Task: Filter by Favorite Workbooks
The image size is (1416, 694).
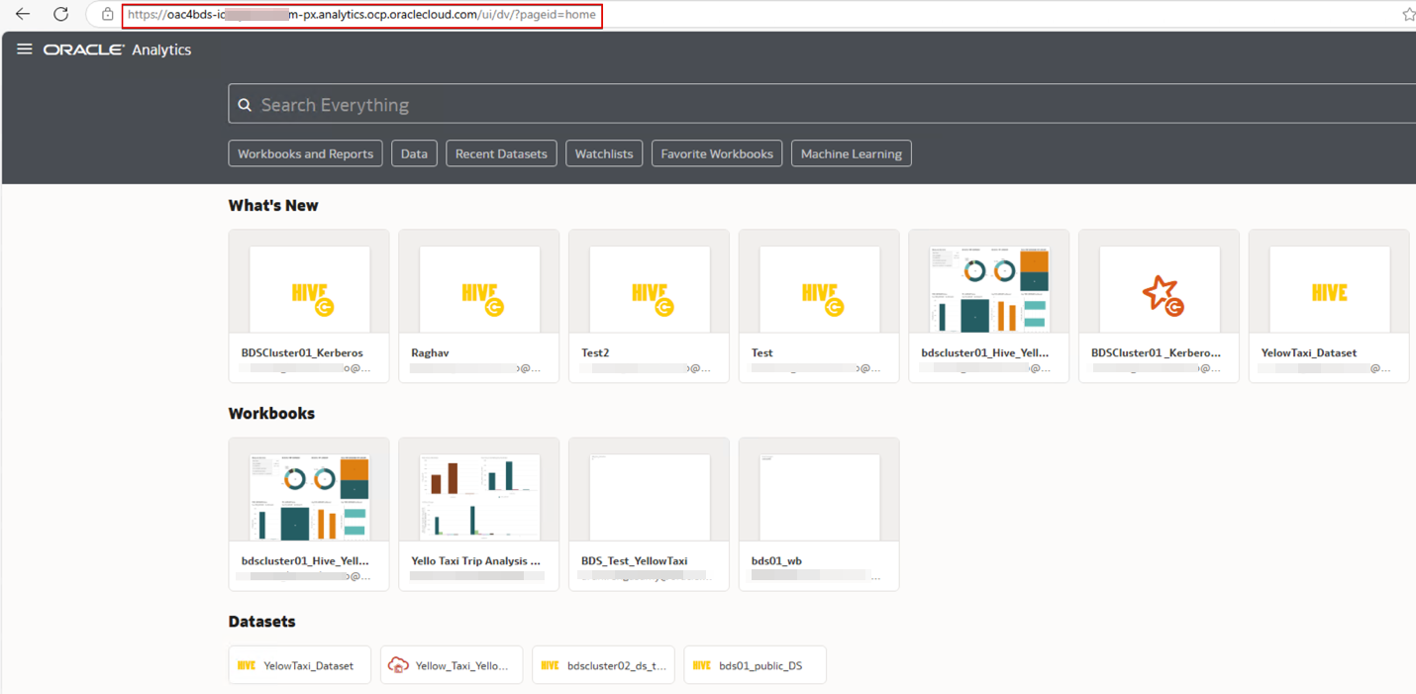Action: [717, 153]
